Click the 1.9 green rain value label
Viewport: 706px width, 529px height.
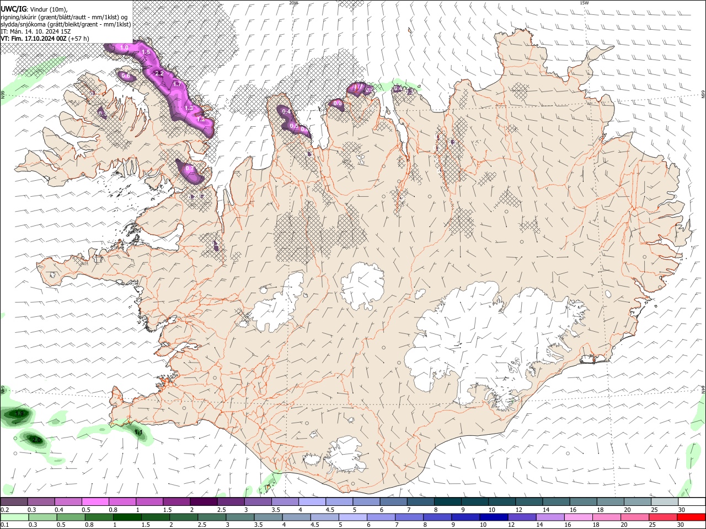click(19, 413)
